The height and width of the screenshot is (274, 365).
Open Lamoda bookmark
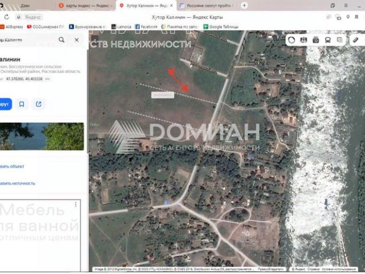click(x=121, y=27)
